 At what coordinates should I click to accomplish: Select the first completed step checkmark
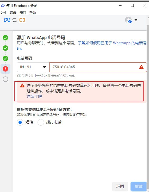click(x=5, y=38)
